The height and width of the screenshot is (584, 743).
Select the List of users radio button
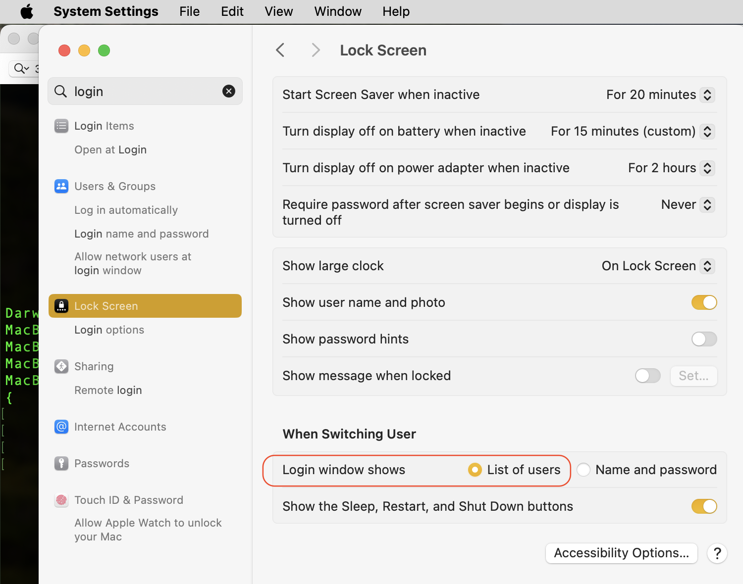(475, 470)
